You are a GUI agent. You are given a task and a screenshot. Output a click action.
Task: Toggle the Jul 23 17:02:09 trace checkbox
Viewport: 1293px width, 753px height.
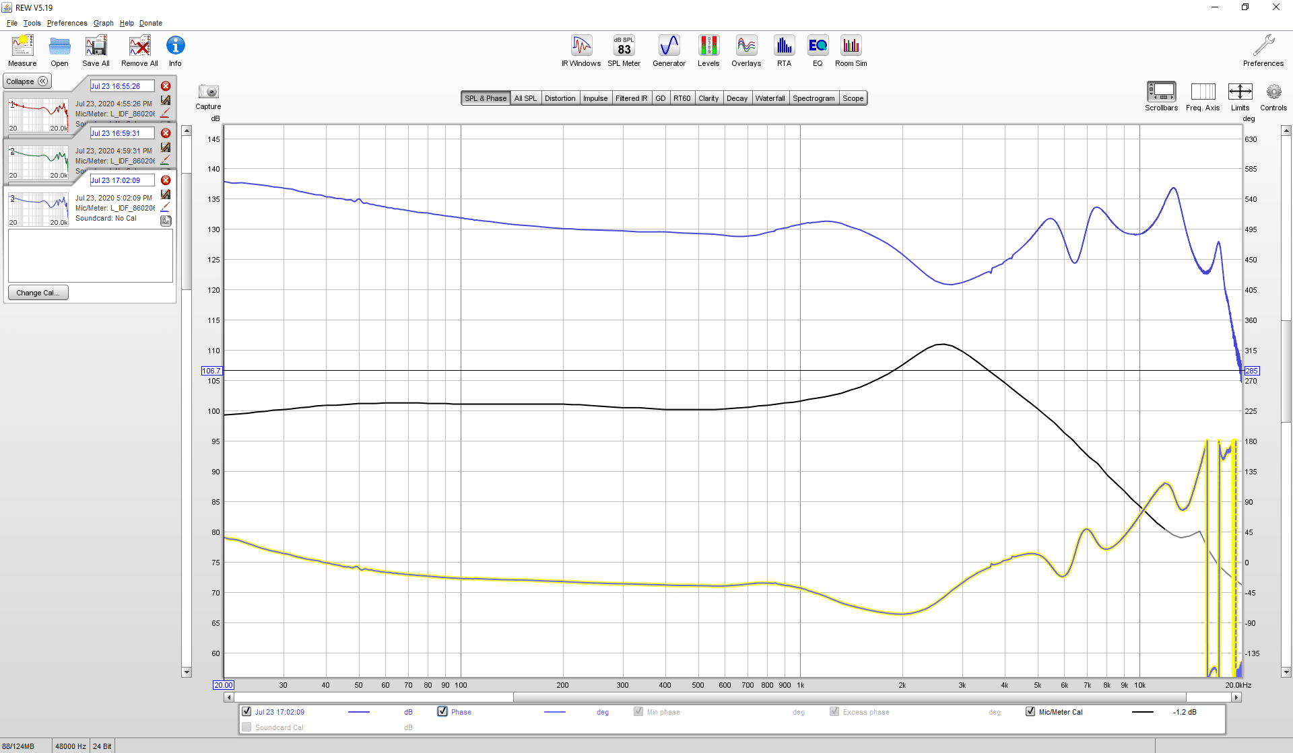(246, 711)
